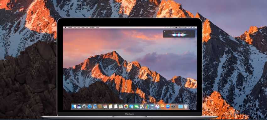
Task: Click the volume icon in menu bar
Action: (x=173, y=27)
